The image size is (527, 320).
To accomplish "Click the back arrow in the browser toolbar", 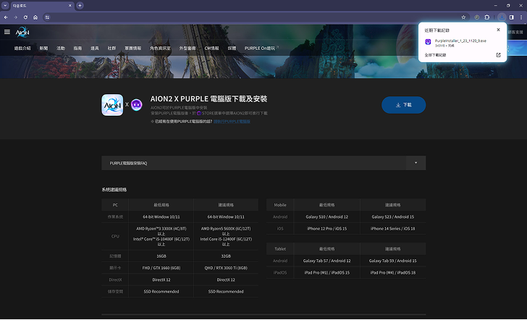I will pos(7,17).
